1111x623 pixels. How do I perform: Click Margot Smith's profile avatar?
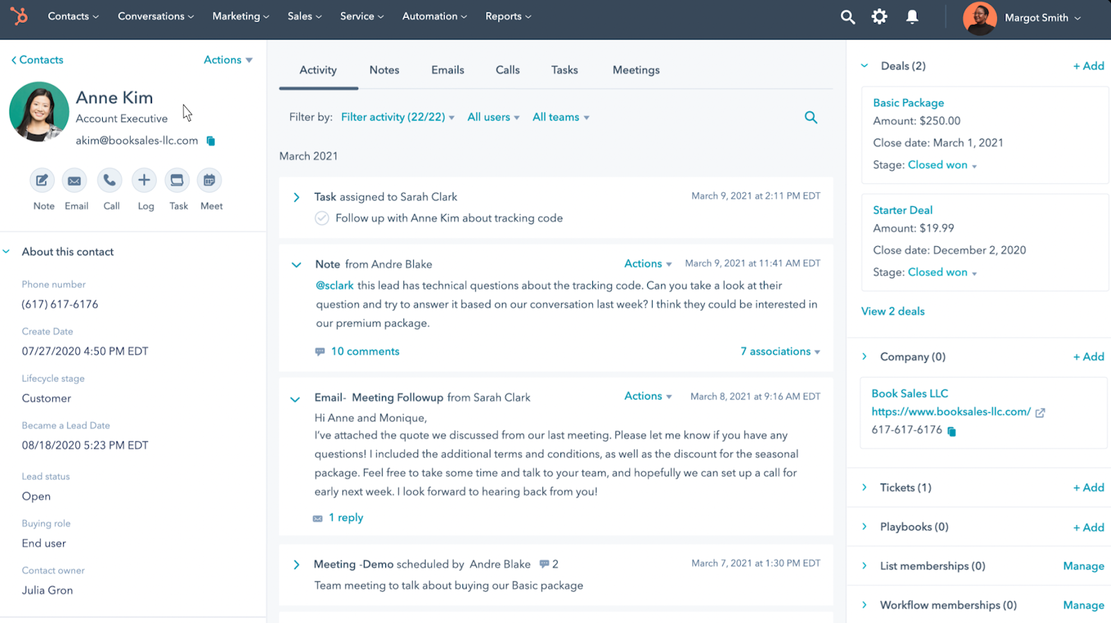[980, 18]
